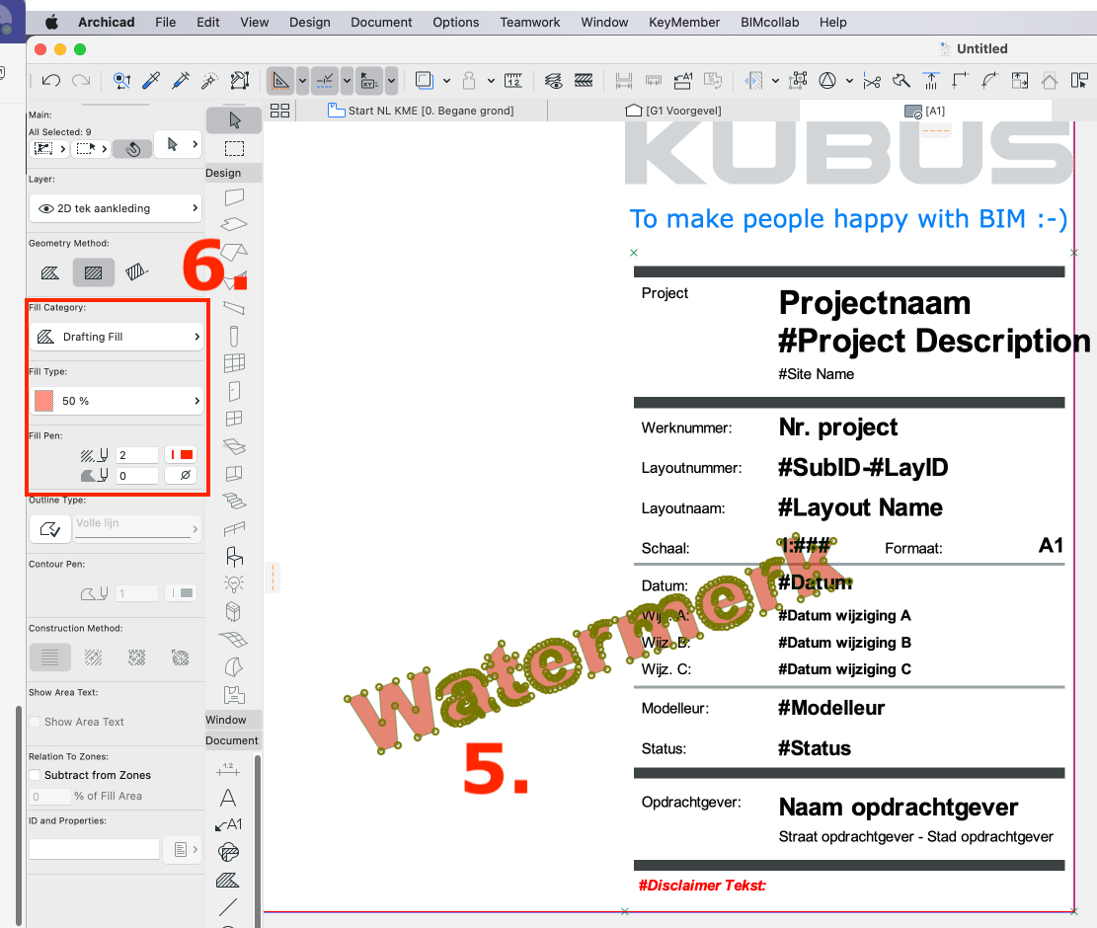Click the Undo arrow in the toolbar
This screenshot has width=1097, height=928.
(x=51, y=80)
